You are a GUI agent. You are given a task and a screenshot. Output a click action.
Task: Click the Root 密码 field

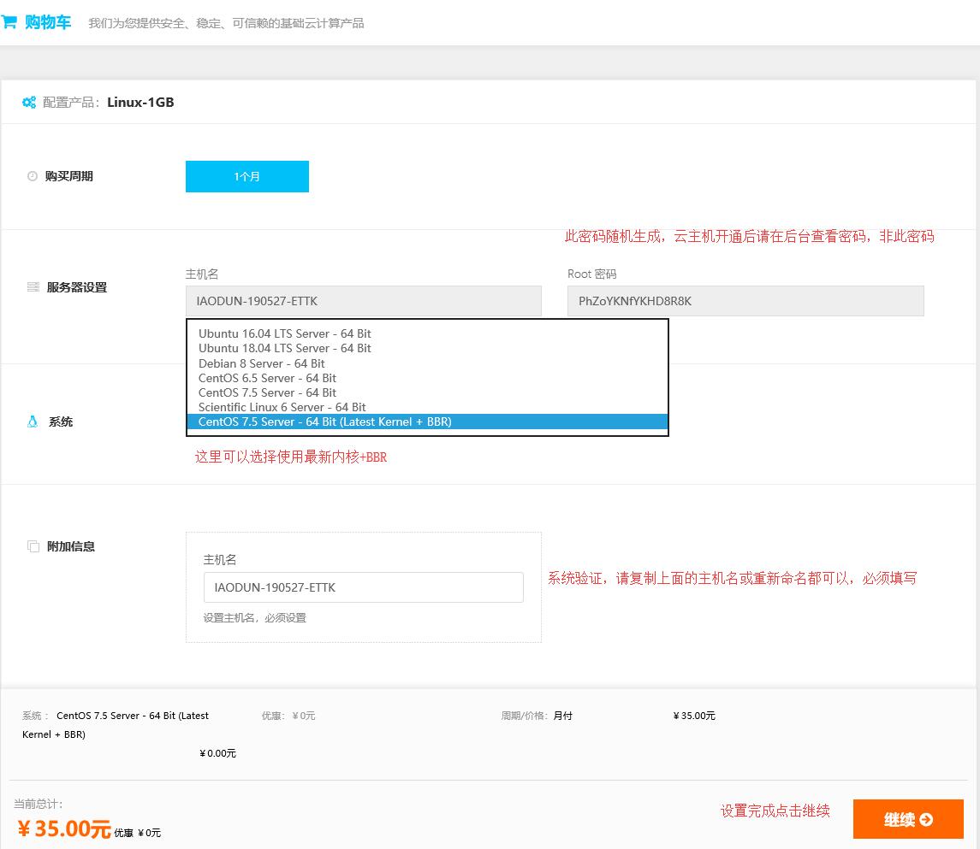745,301
